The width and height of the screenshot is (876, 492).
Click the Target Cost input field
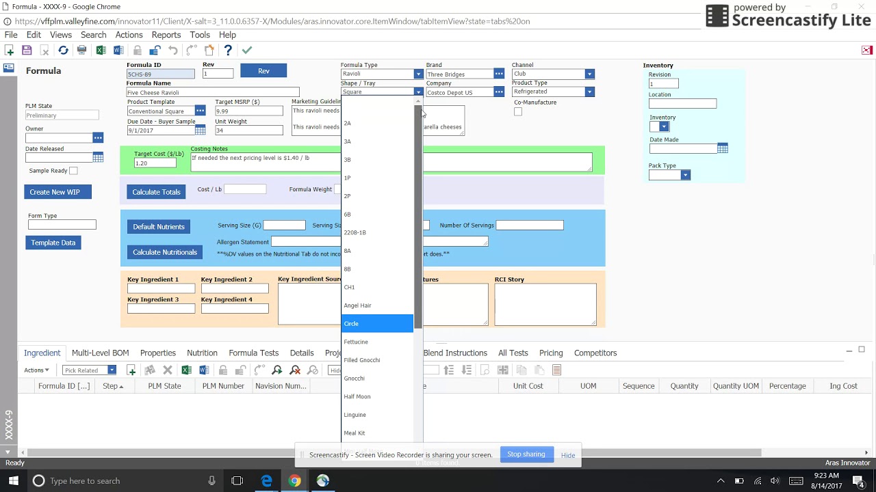click(155, 163)
